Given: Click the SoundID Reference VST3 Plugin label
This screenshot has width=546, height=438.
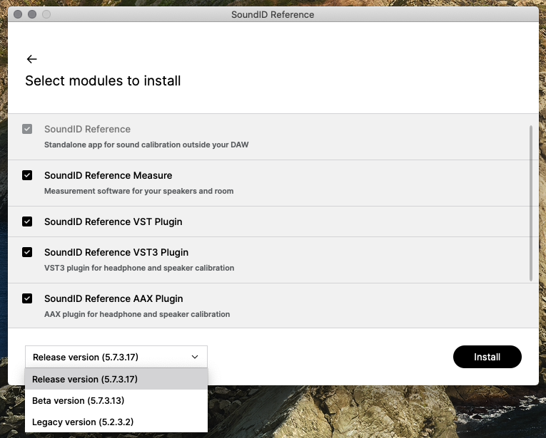Looking at the screenshot, I should [x=116, y=252].
